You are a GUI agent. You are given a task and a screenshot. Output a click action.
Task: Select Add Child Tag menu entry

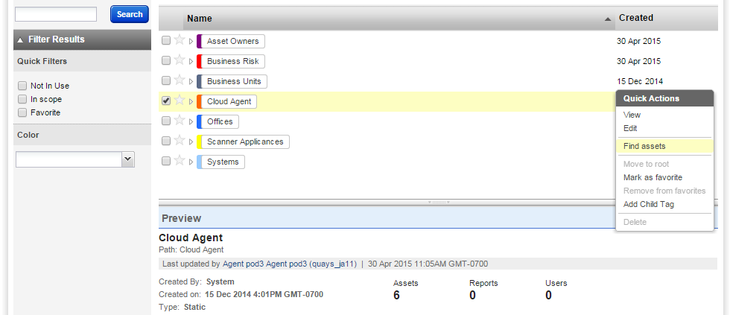click(649, 204)
